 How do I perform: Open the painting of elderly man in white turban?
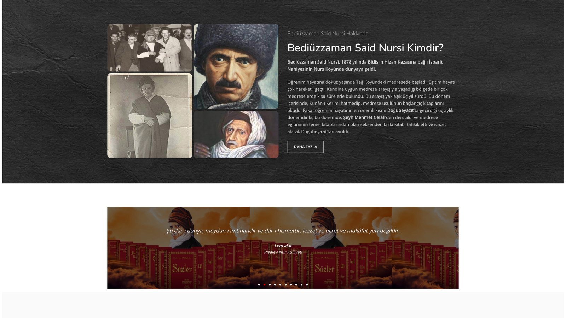[236, 134]
